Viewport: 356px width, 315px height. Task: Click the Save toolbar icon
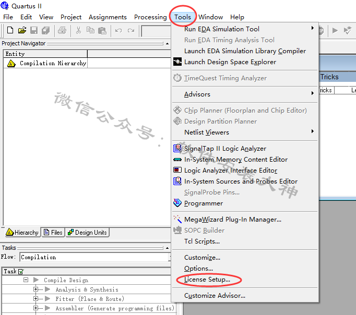[x=34, y=30]
